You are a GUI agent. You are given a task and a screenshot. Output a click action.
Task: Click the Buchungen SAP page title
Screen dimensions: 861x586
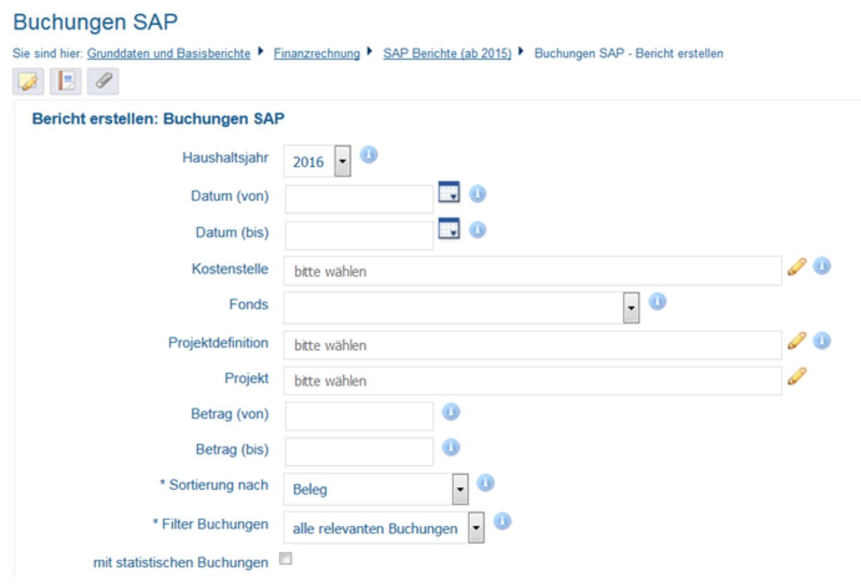(96, 22)
